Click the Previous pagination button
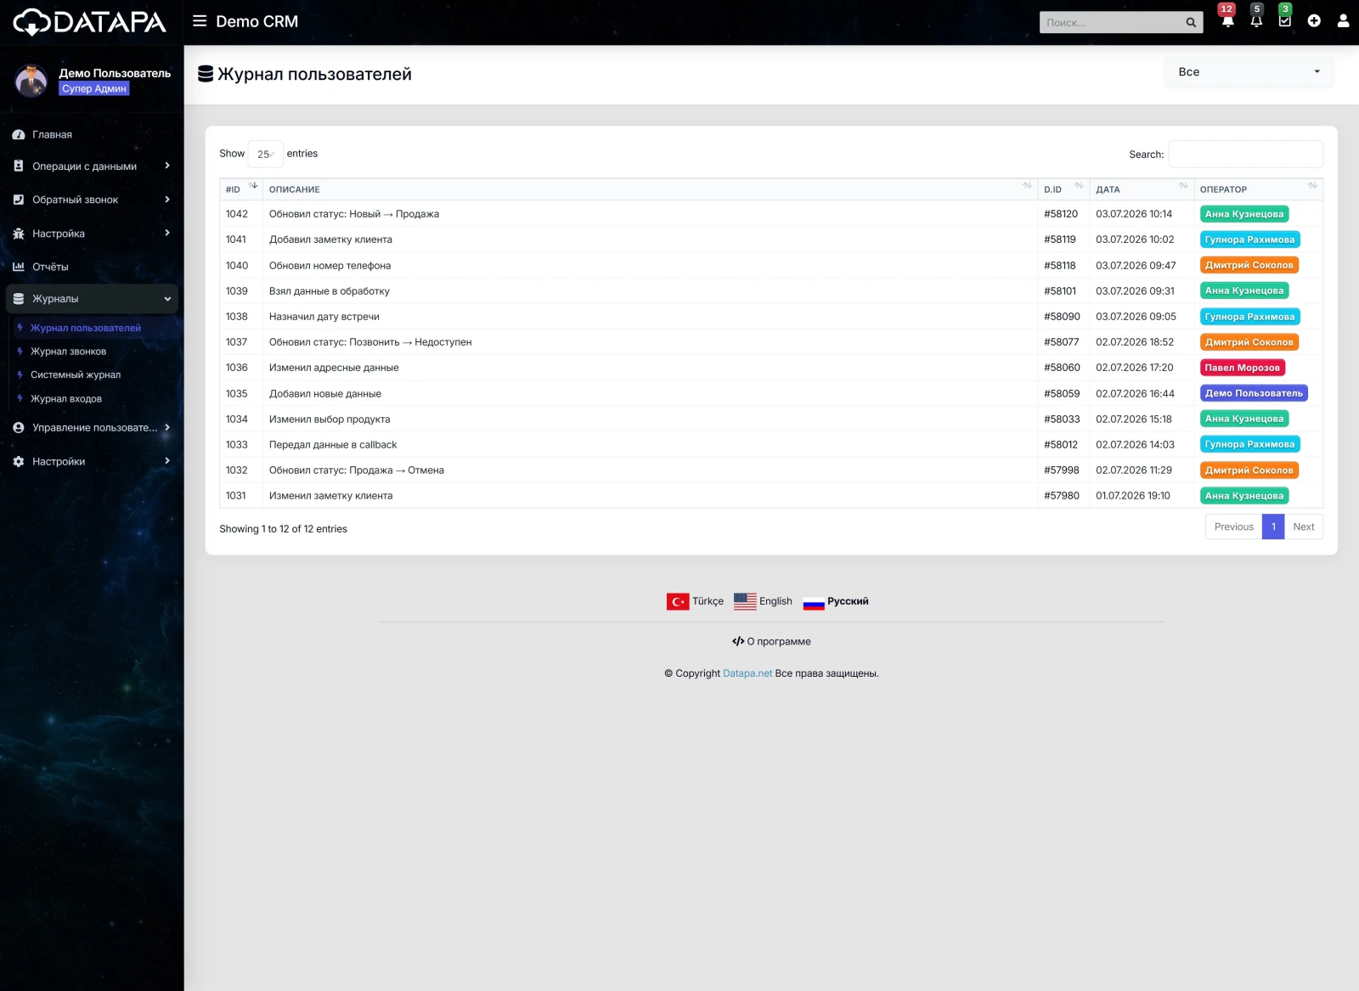Viewport: 1359px width, 991px height. tap(1233, 527)
